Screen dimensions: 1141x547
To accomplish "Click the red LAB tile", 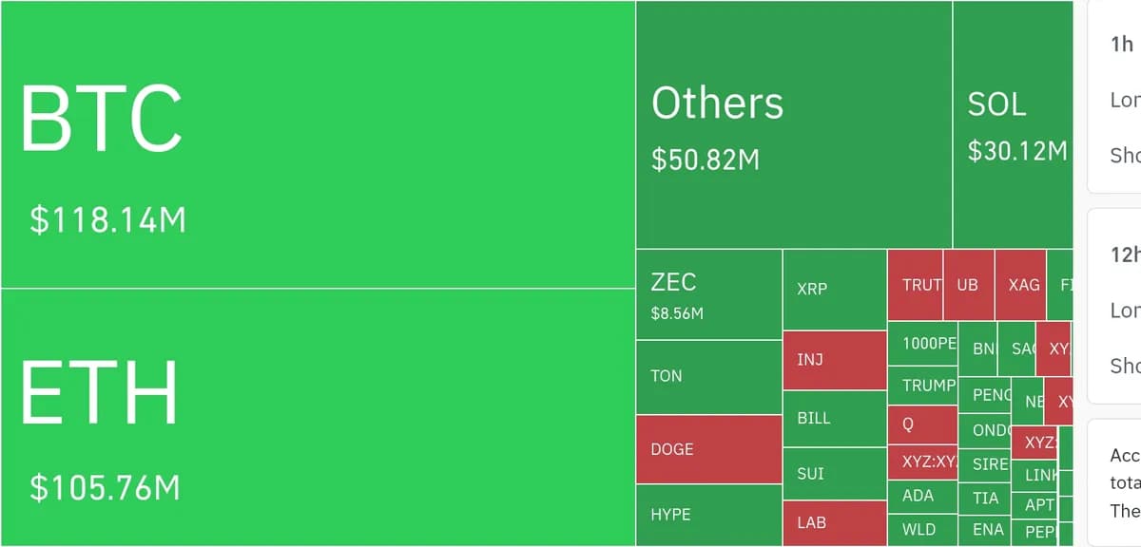I will click(835, 523).
